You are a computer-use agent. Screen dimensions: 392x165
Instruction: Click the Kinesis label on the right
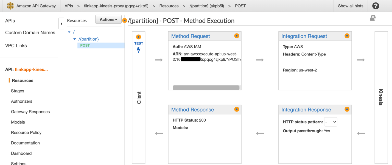381,97
